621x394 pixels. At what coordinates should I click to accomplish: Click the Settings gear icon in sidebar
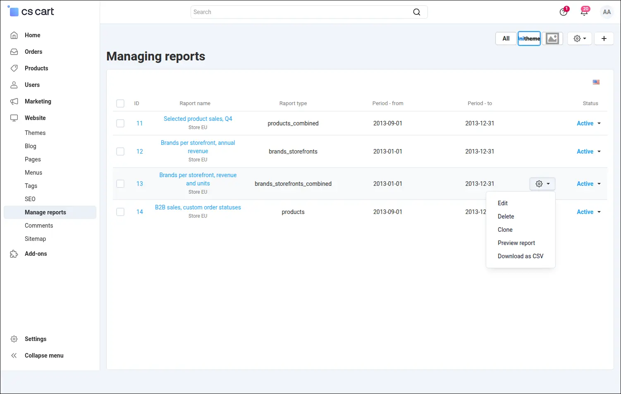tap(14, 339)
